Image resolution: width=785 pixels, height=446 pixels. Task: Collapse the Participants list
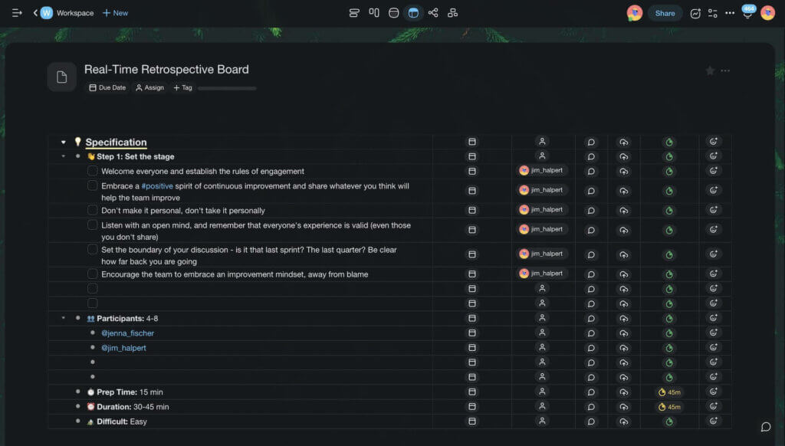64,318
